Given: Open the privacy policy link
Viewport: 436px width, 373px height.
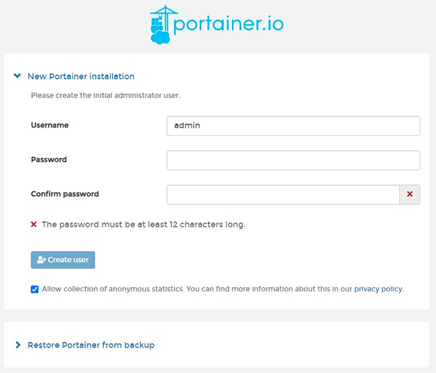Looking at the screenshot, I should pos(378,289).
